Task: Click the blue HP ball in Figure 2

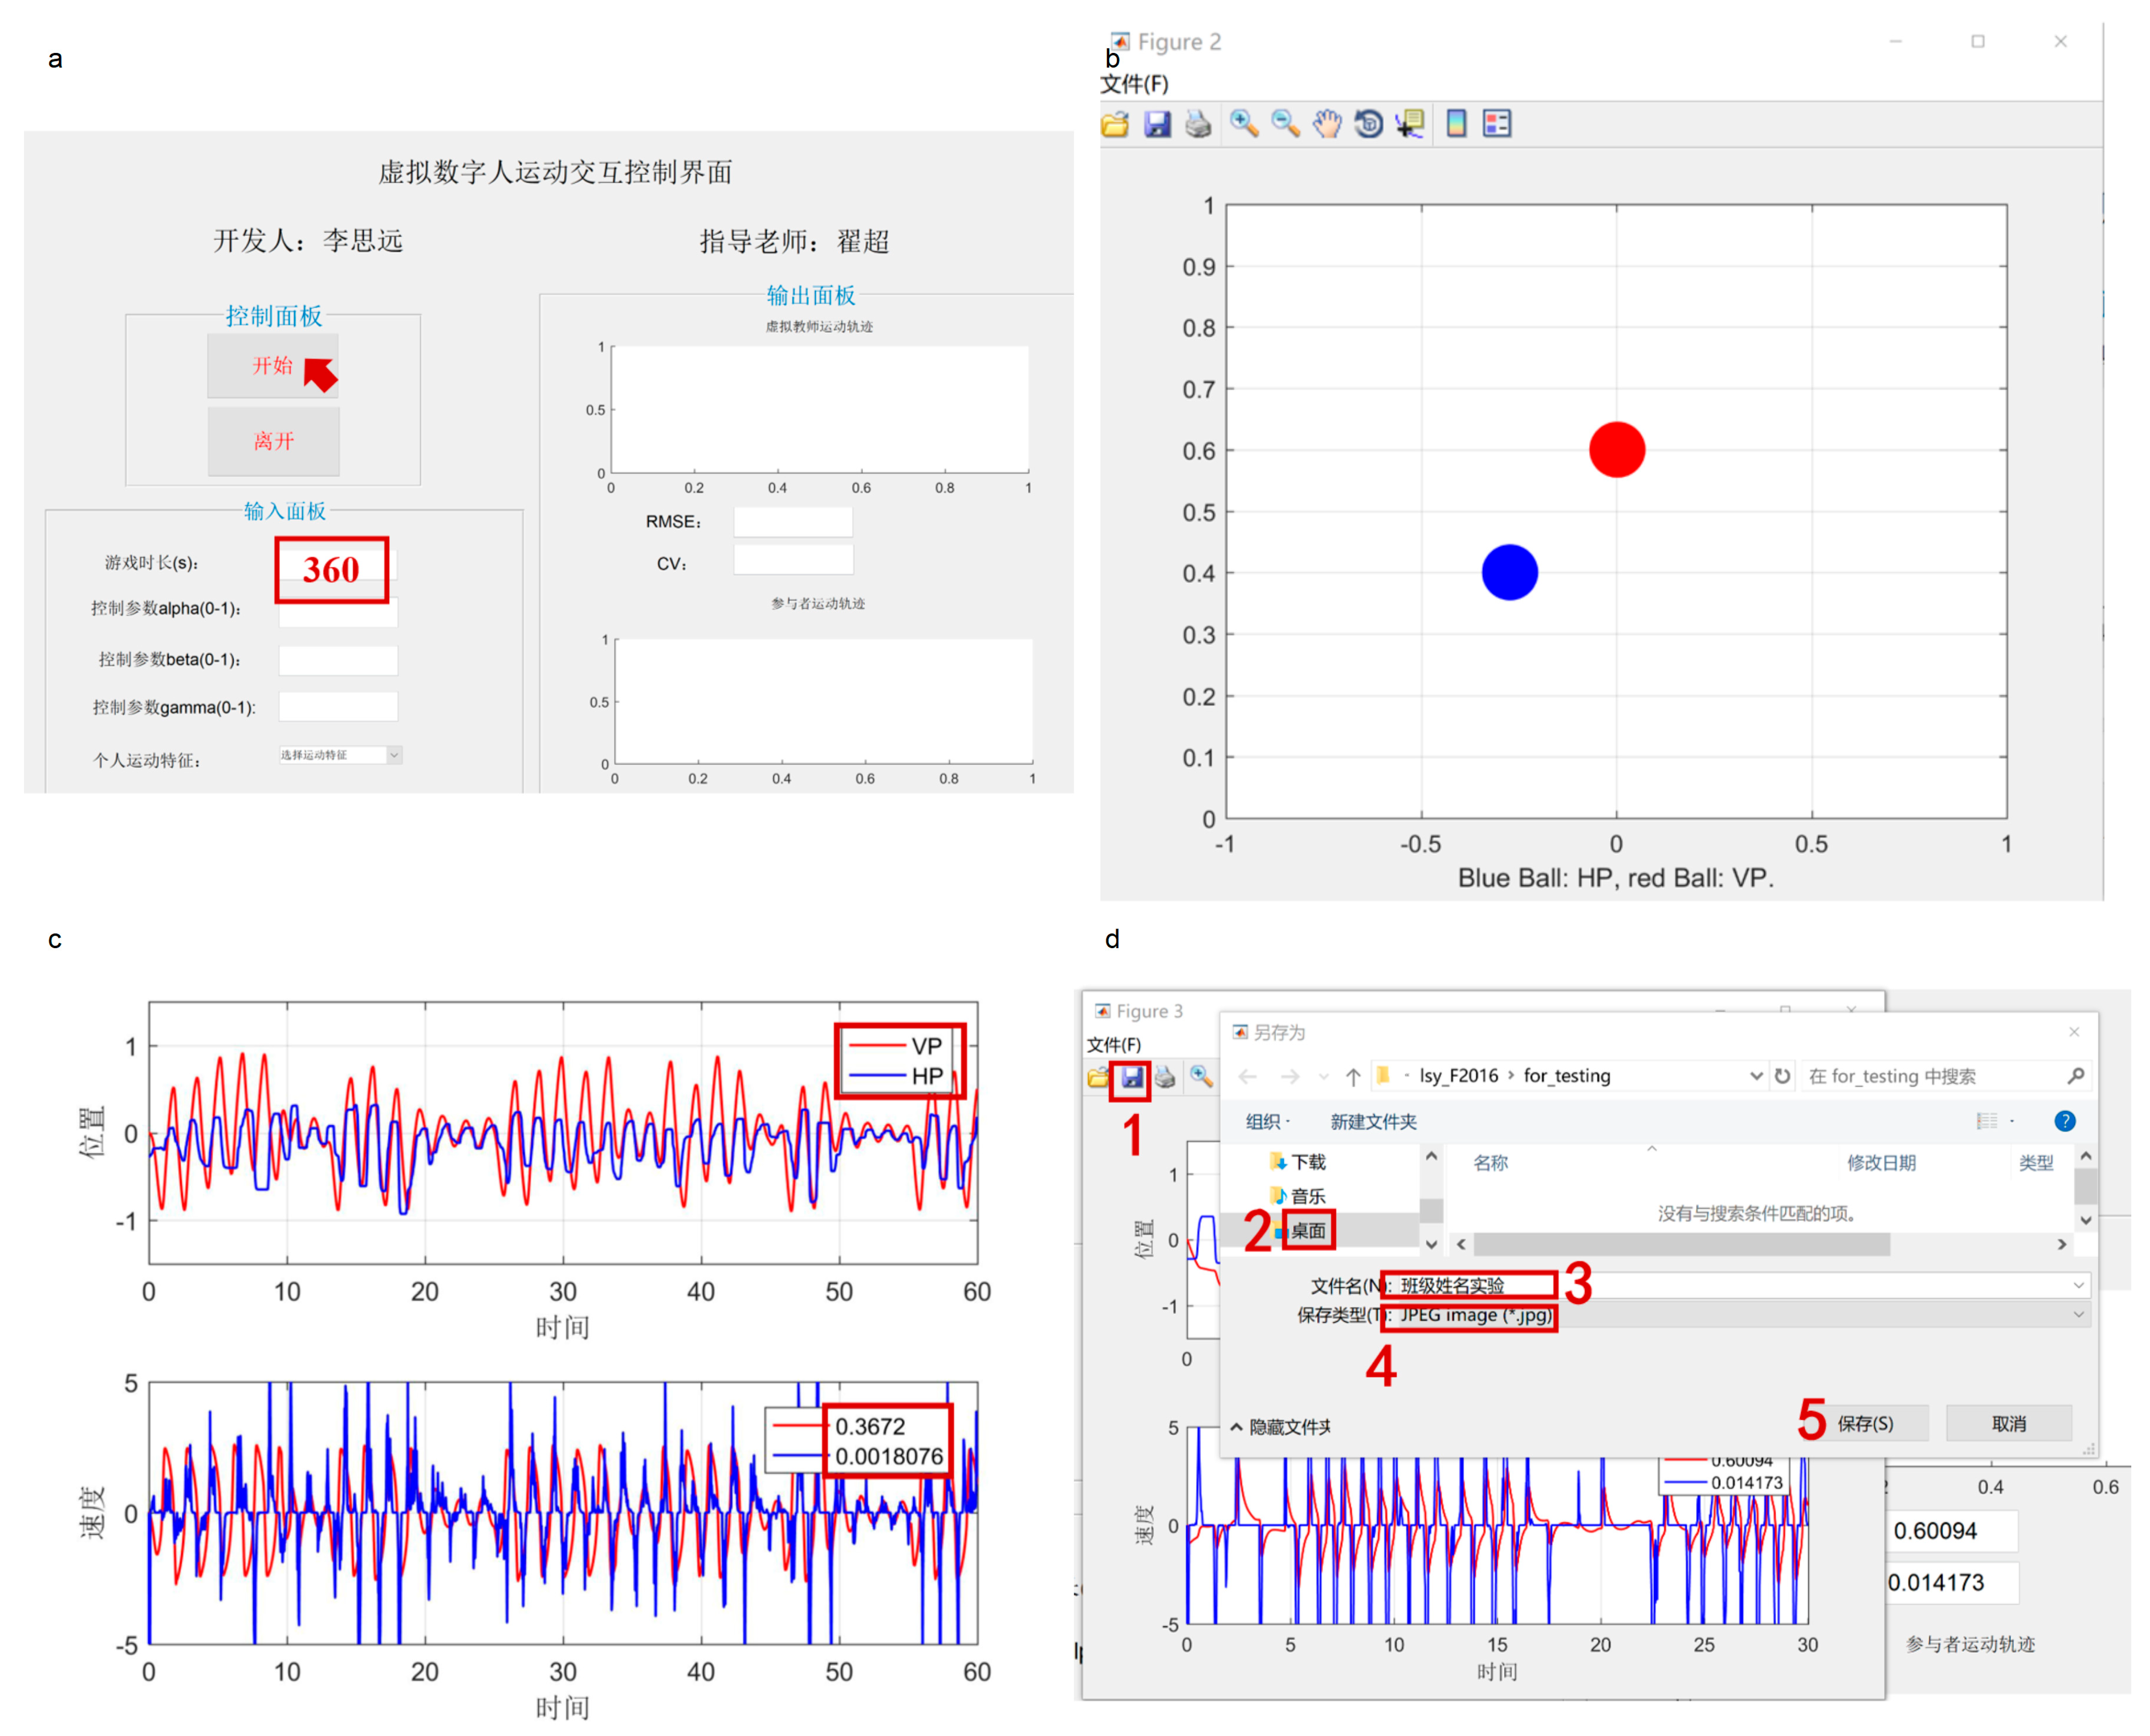Action: 1510,572
